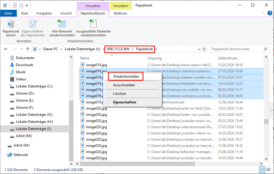The image size is (274, 174).
Task: Click Ausgewählte Elemente wiederherstellen
Action: pos(93,28)
